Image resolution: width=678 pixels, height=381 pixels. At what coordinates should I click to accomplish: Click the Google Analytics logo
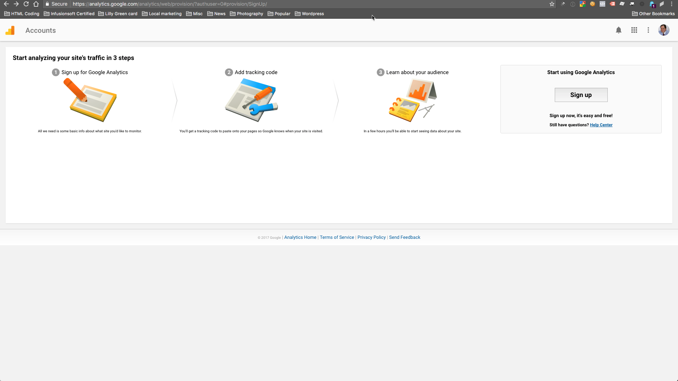point(10,30)
